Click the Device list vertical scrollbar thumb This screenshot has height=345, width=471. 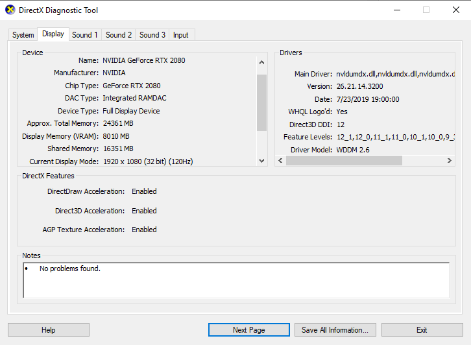pos(261,102)
